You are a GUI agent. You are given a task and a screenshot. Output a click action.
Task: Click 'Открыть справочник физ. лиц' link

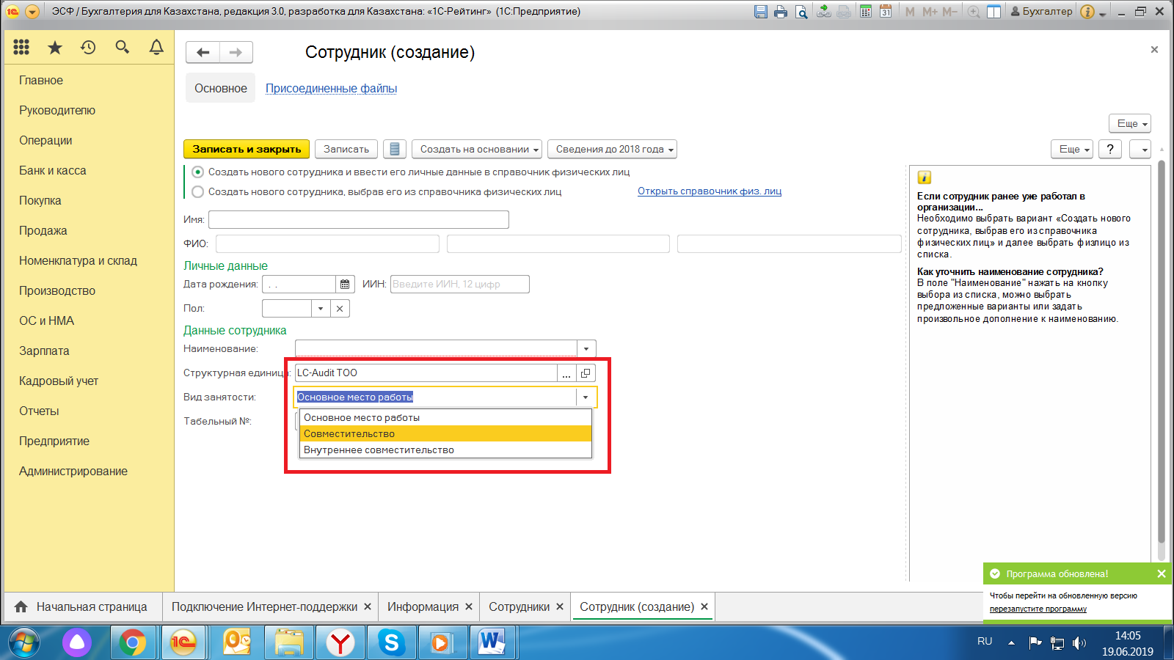[x=710, y=191]
